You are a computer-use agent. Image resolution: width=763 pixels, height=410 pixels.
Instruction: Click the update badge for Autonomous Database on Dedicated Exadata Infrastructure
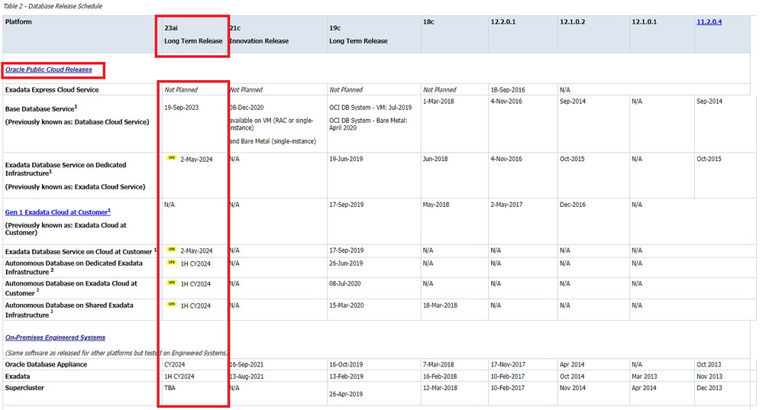(171, 262)
